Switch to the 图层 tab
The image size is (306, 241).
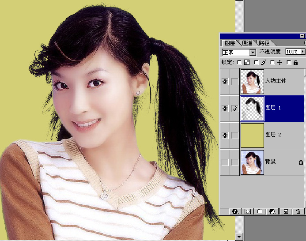coord(230,43)
